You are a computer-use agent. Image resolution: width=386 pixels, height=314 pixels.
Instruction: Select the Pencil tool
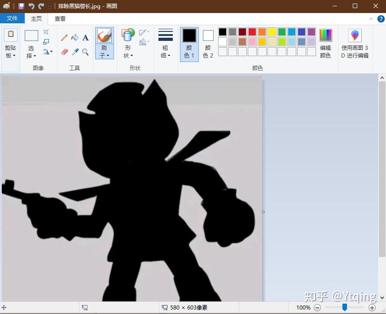coord(64,37)
